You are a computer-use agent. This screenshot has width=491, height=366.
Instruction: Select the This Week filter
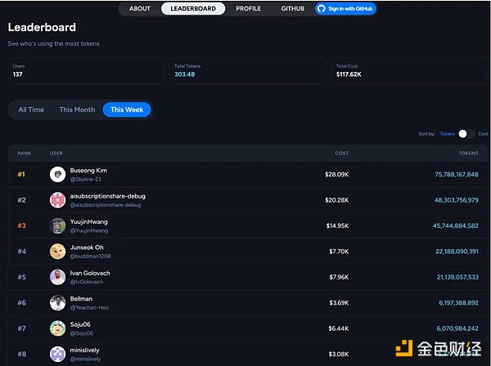tap(127, 109)
